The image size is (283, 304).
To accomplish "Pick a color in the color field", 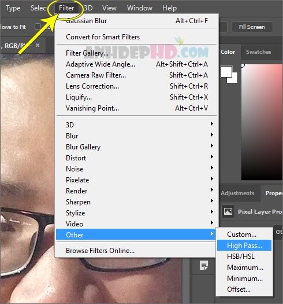I will (x=262, y=122).
